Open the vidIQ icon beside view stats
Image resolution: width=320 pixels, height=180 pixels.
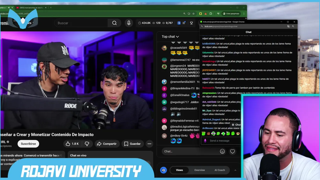pos(179,23)
